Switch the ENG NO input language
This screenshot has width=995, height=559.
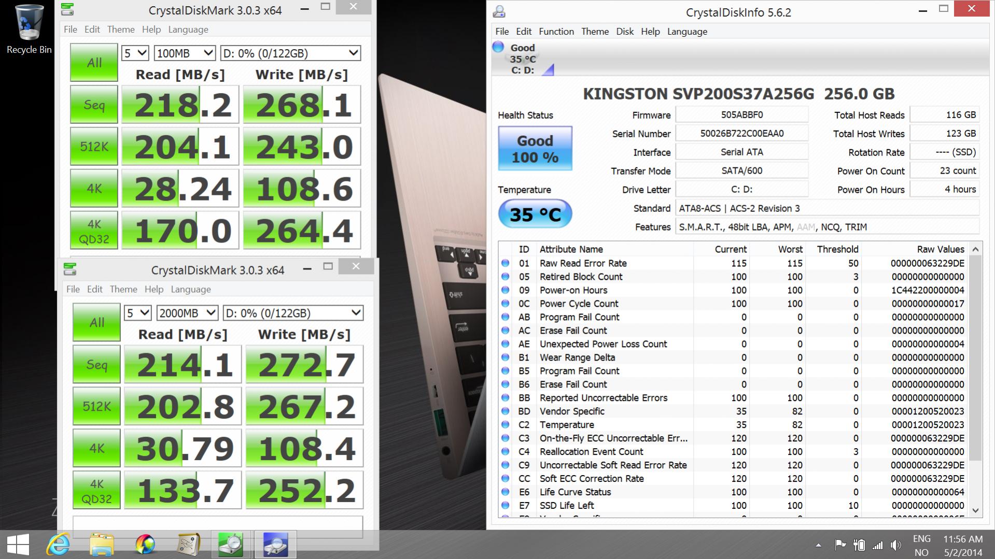921,545
